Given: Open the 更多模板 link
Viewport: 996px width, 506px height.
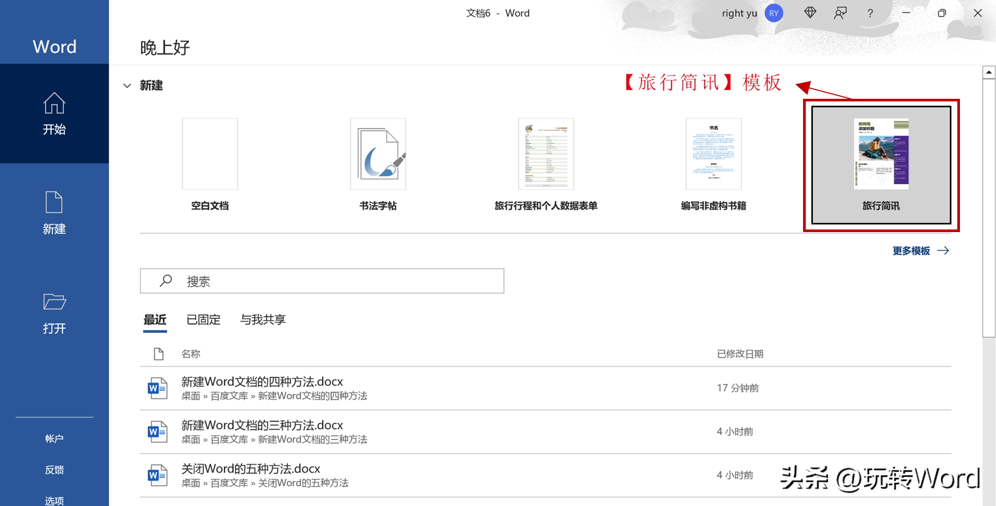Looking at the screenshot, I should tap(911, 251).
